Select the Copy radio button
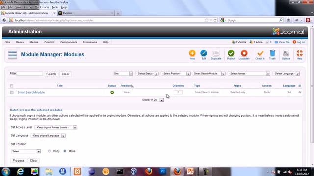Viewport: 314px width, 176px height. 49,151
